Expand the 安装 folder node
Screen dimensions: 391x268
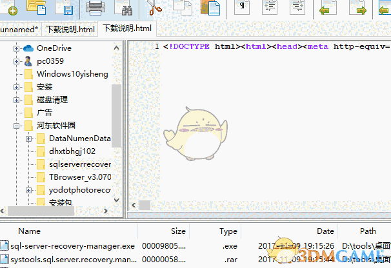16,87
